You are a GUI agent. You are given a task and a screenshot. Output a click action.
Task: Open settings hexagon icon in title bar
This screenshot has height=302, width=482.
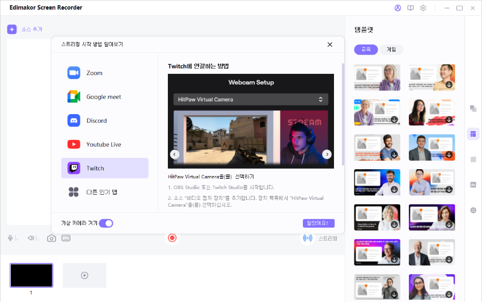tap(423, 8)
